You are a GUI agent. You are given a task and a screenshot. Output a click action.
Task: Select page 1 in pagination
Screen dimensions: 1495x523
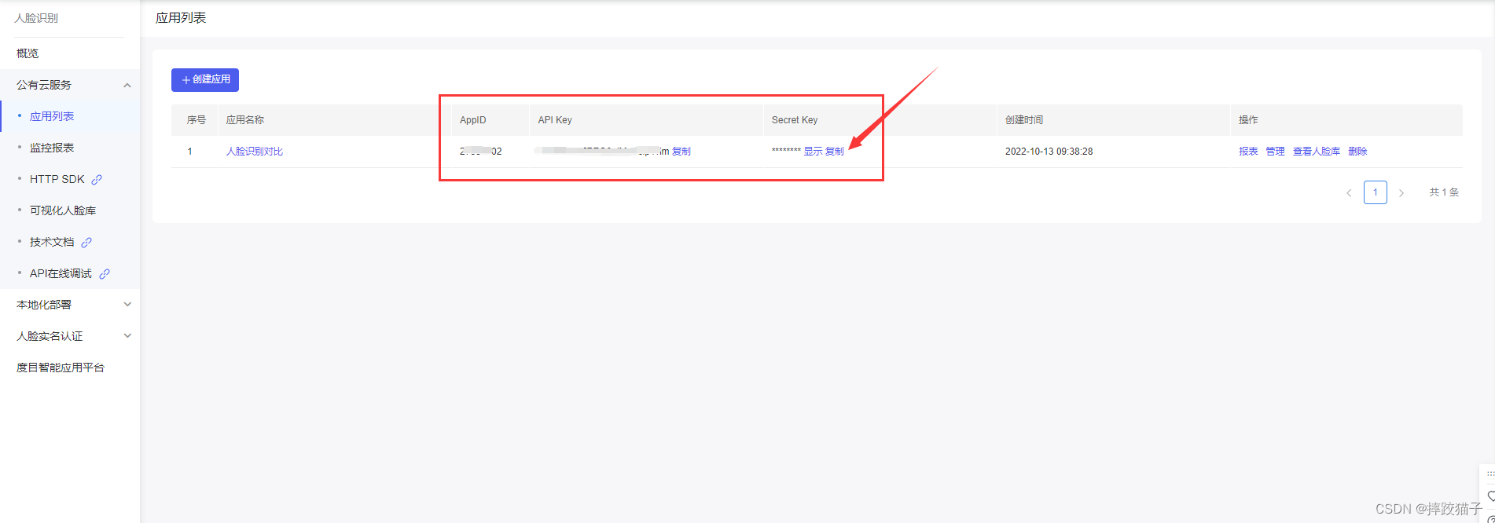click(x=1375, y=192)
